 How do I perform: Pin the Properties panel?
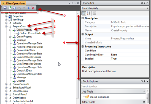(x=144, y=3)
